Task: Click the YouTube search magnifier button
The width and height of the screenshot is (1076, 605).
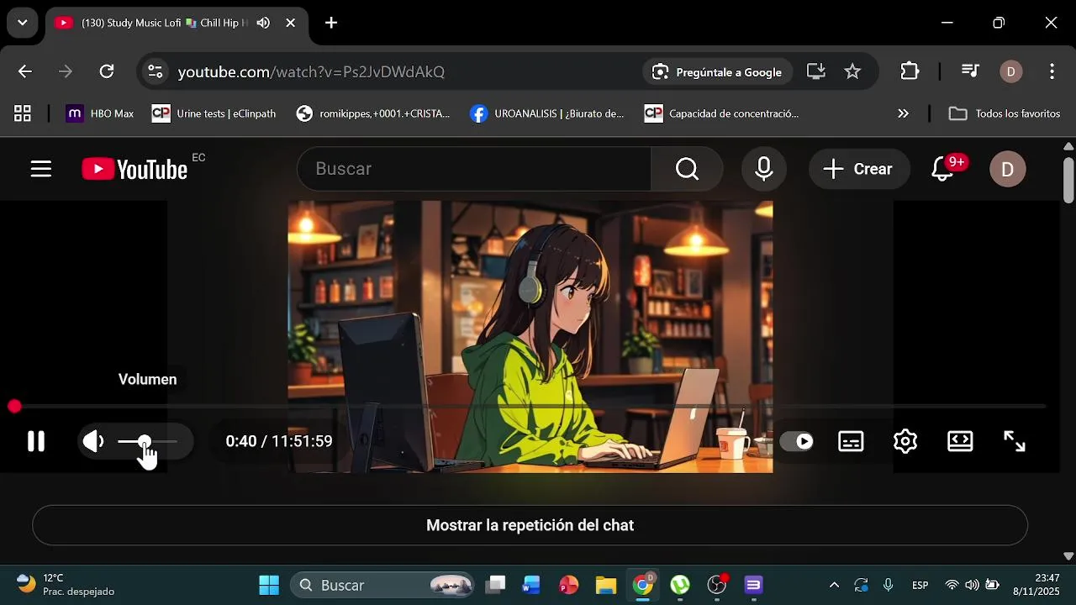Action: (687, 169)
